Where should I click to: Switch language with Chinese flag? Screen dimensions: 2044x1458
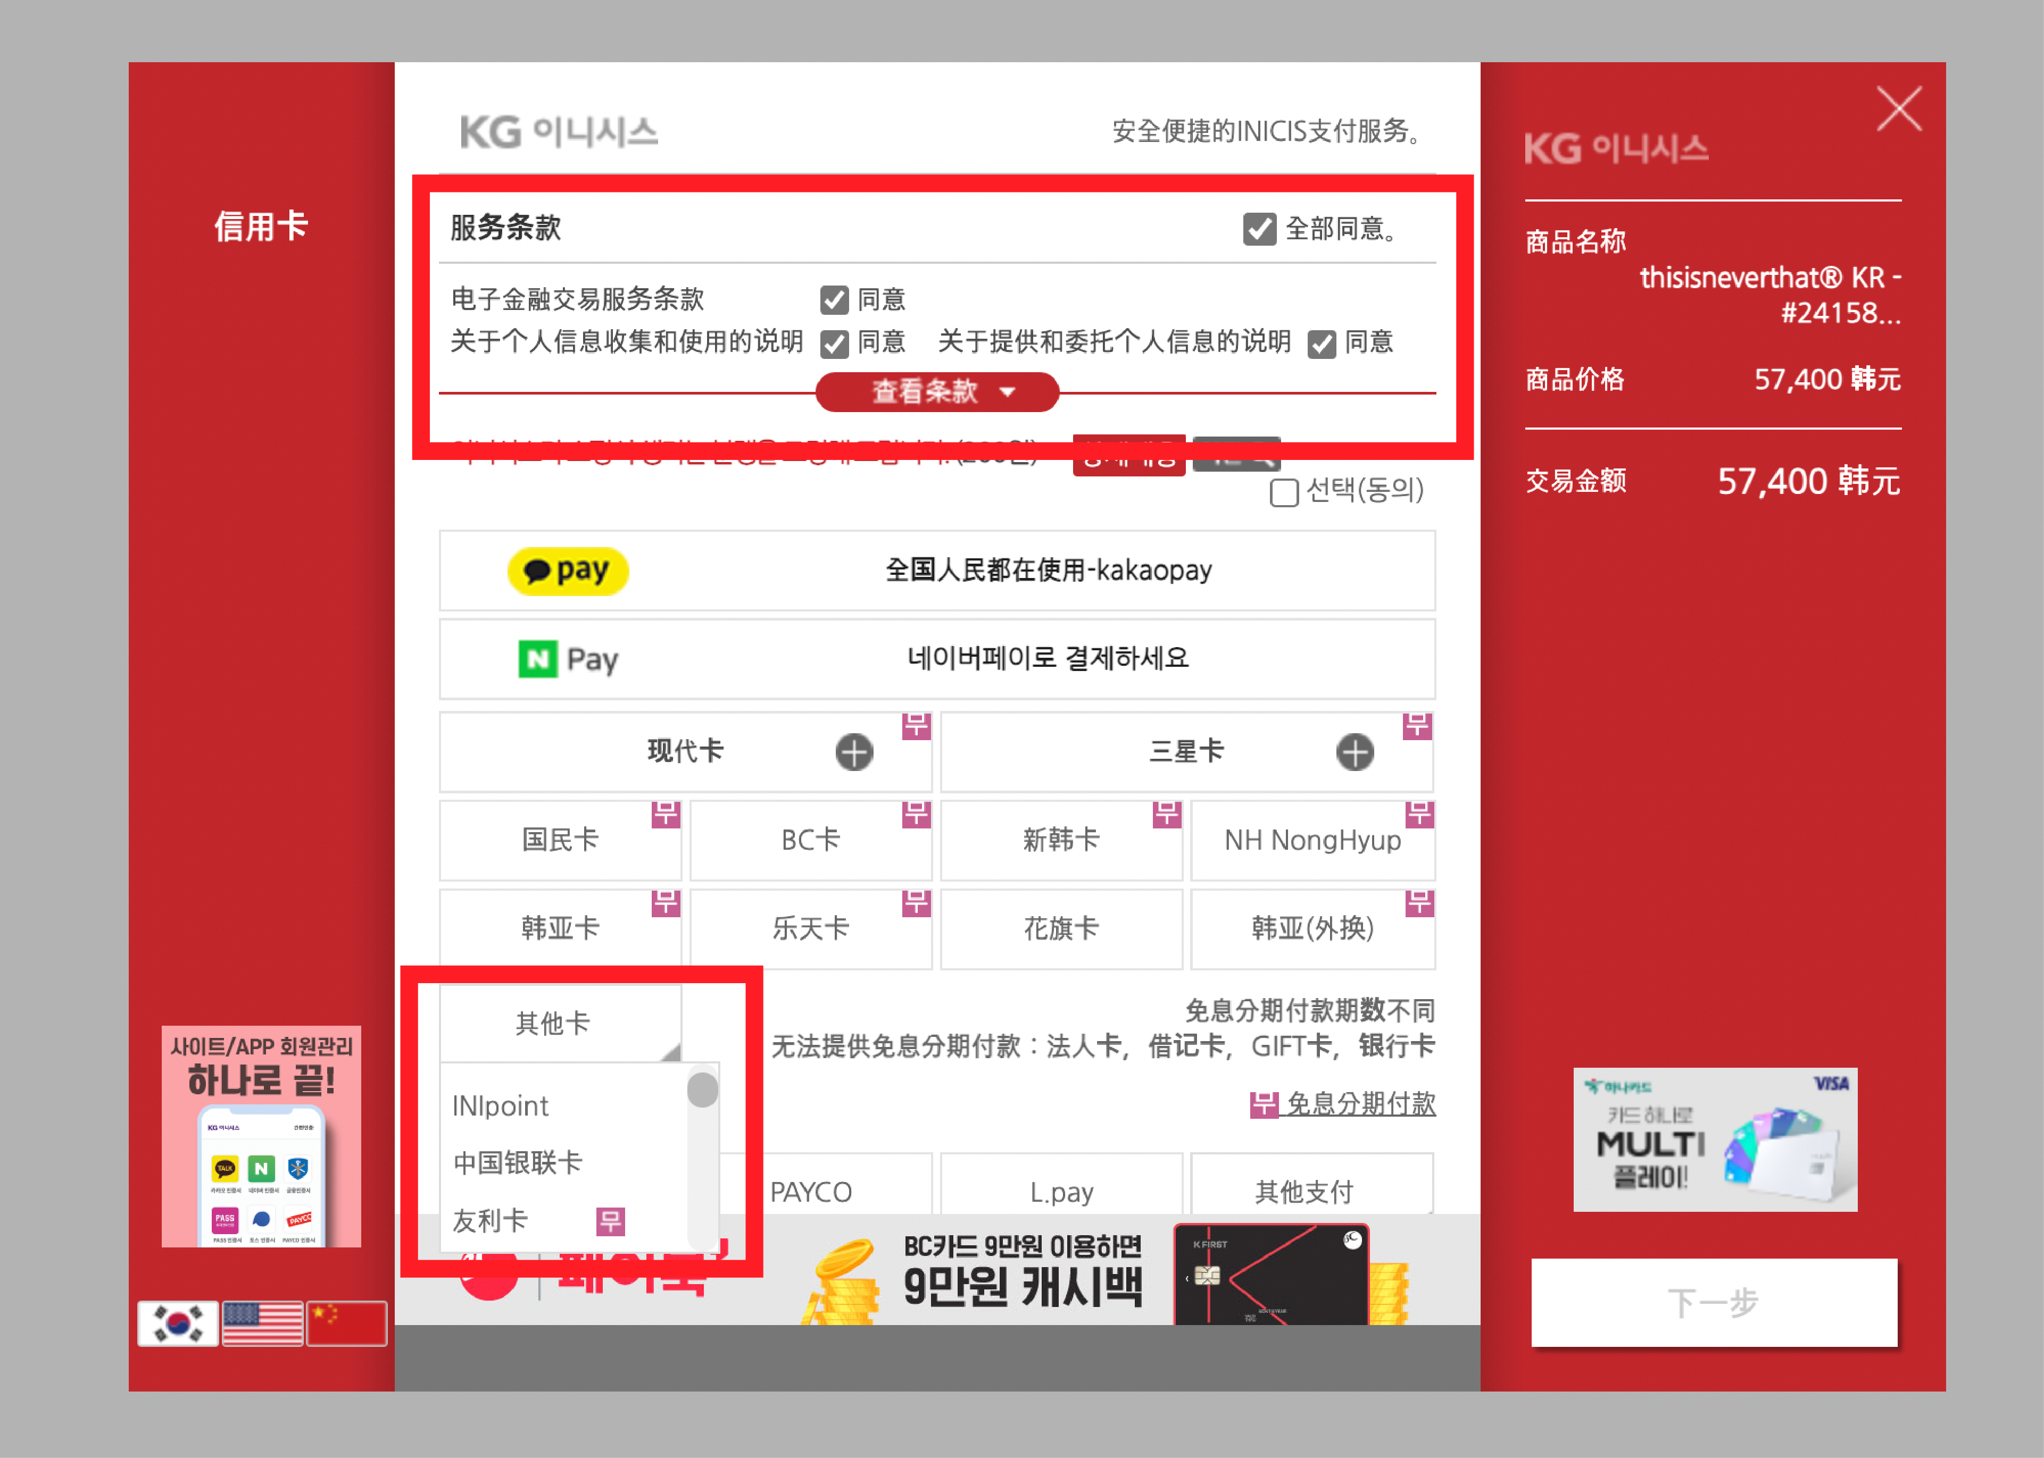coord(347,1323)
